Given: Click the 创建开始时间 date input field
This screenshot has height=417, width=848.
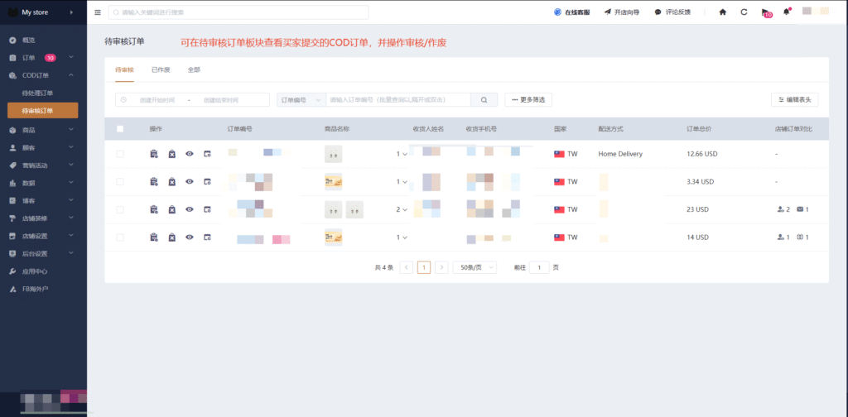Looking at the screenshot, I should click(157, 99).
